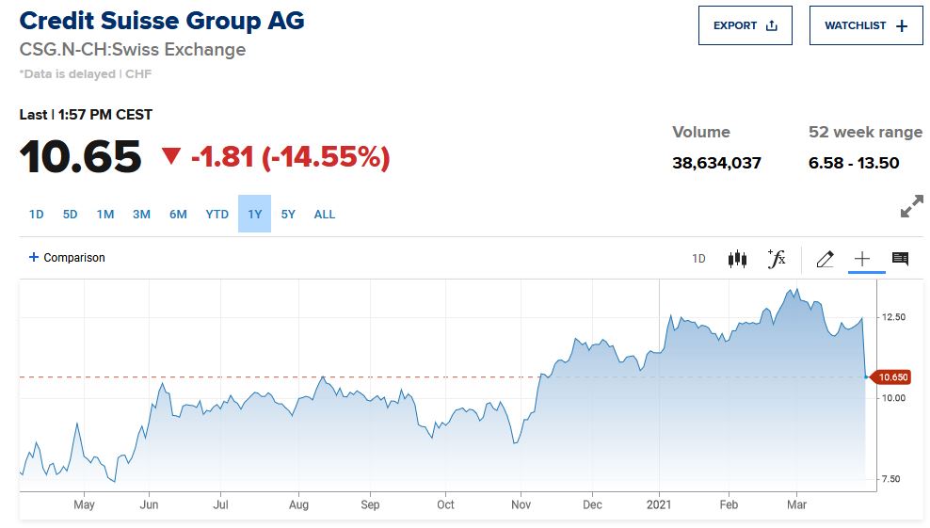Open the candlestick chart type selector
The image size is (930, 528).
(x=737, y=259)
